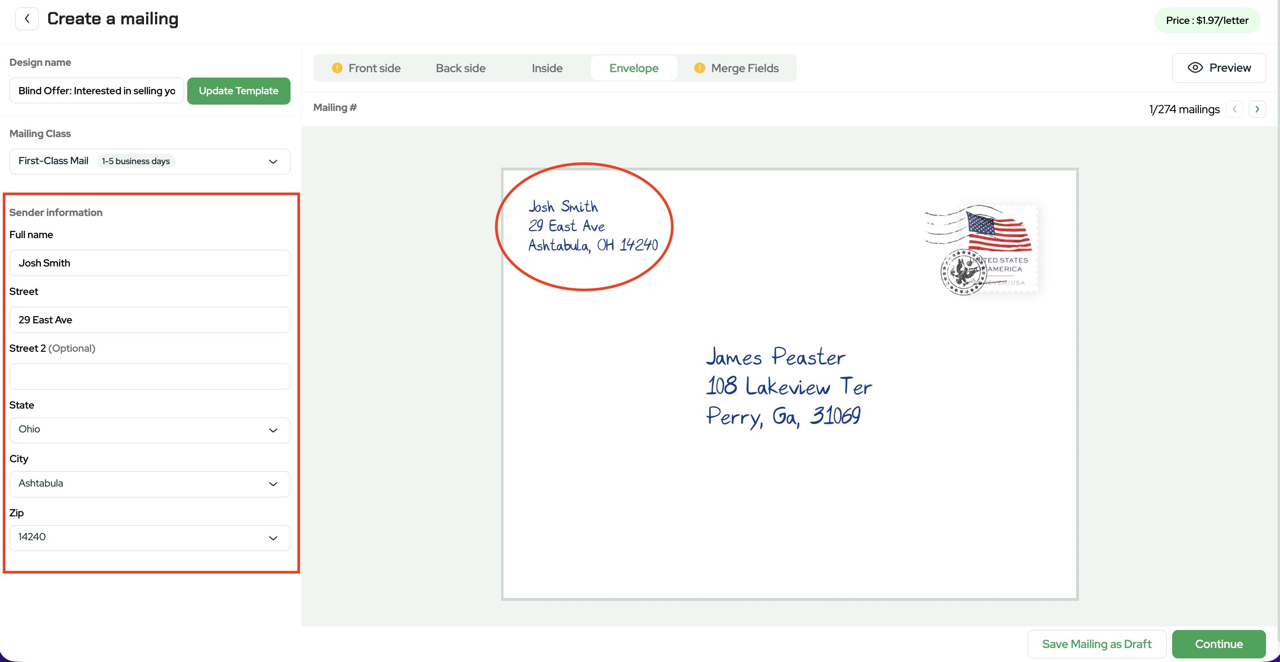
Task: Click Save Mailing as Draft
Action: (1096, 644)
